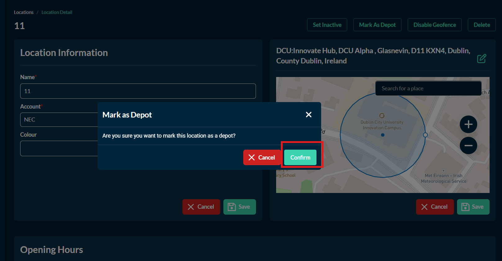The image size is (502, 261).
Task: Click Disable Geofence button
Action: click(x=435, y=25)
